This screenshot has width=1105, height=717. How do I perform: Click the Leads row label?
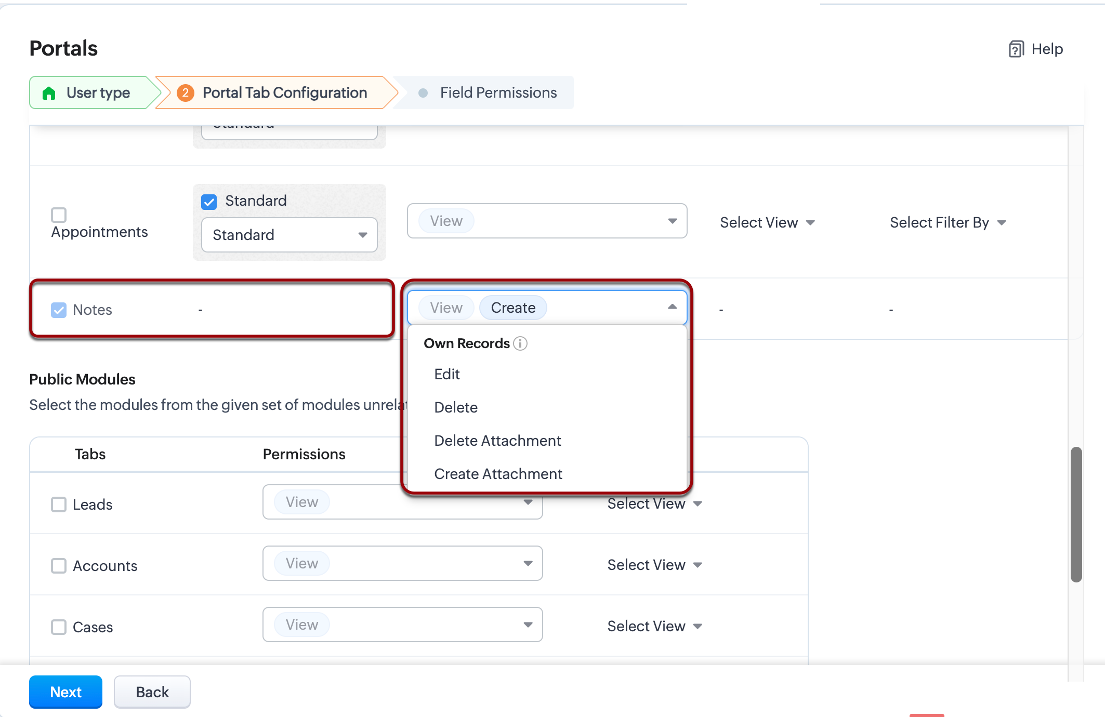(x=93, y=504)
